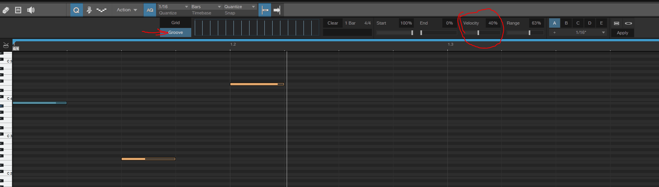The height and width of the screenshot is (187, 659).
Task: Click the snap-to-grid icon
Action: tap(265, 10)
